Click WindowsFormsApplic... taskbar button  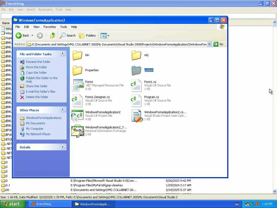tap(93, 204)
